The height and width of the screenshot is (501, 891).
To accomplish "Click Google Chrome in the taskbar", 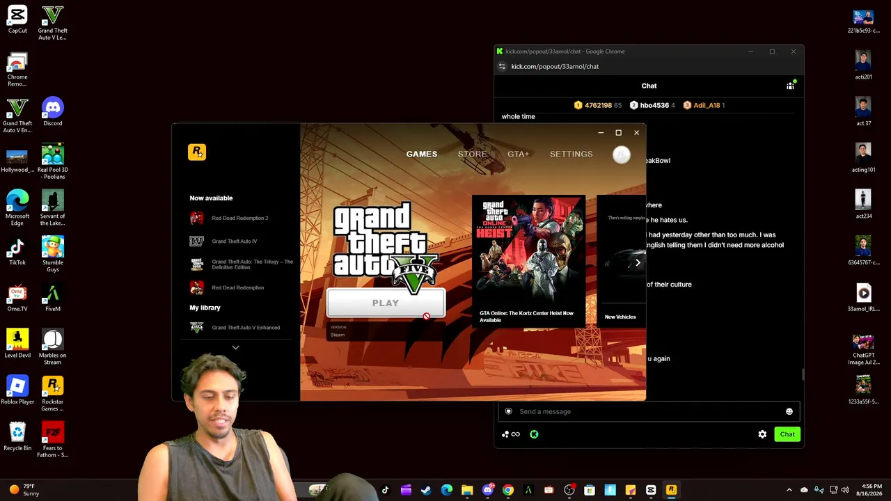I will (508, 490).
